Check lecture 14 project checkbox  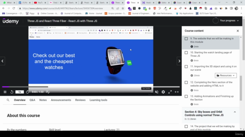point(186,126)
